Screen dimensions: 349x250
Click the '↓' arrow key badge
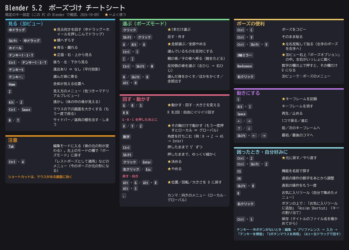click(249, 128)
